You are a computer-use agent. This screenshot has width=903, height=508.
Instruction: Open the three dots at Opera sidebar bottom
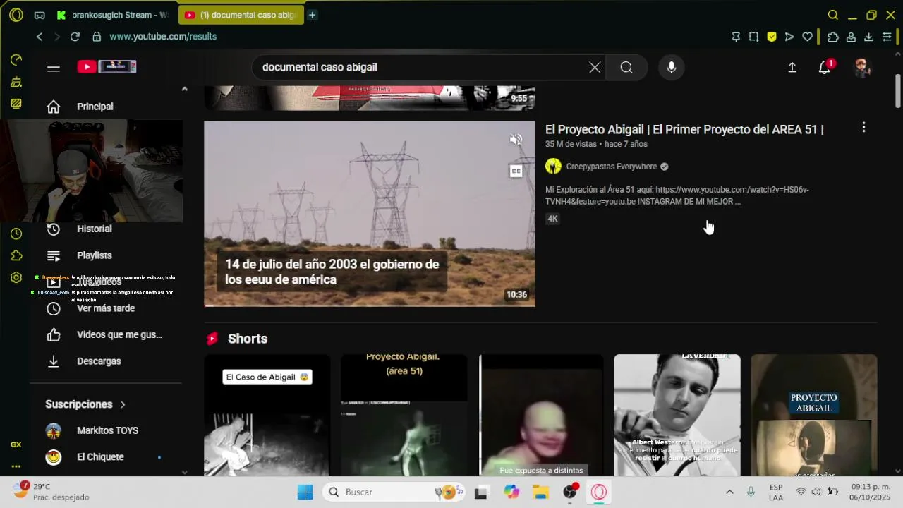16,466
